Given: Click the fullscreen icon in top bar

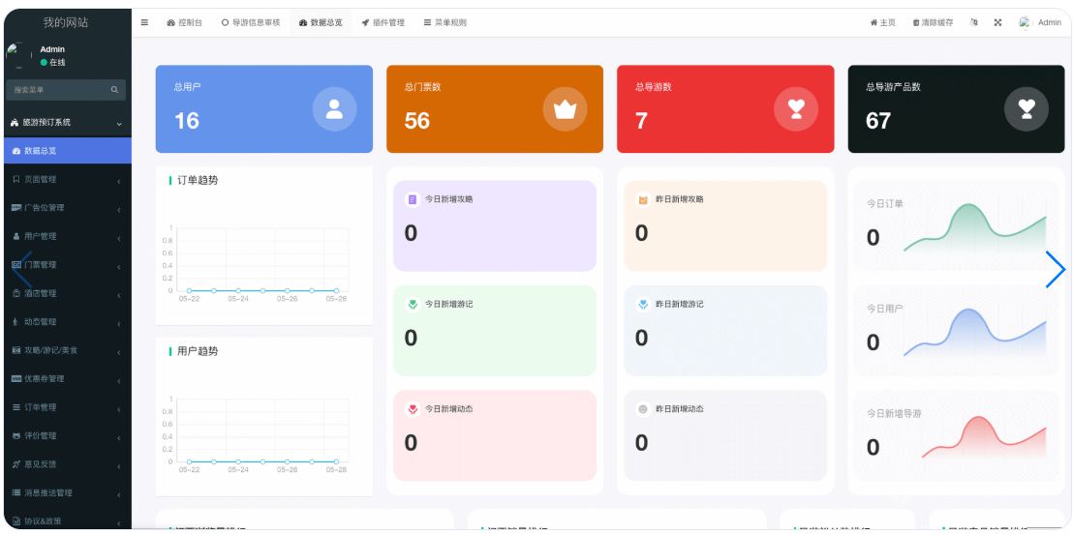Looking at the screenshot, I should [997, 22].
